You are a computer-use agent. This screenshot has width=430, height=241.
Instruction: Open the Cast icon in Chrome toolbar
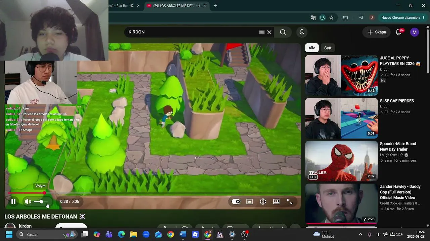345,18
